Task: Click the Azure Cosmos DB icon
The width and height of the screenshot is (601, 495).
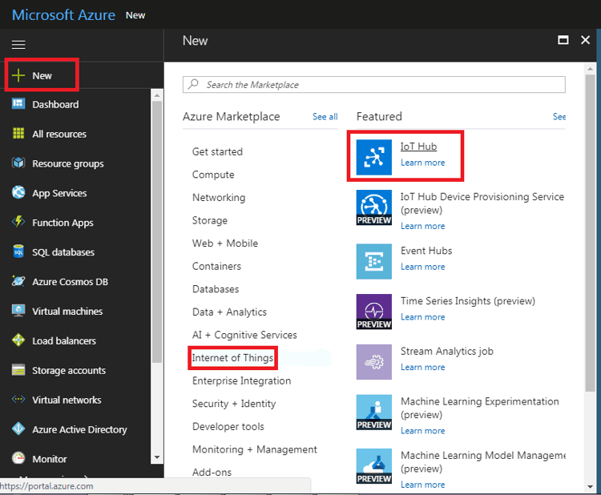Action: pos(18,281)
